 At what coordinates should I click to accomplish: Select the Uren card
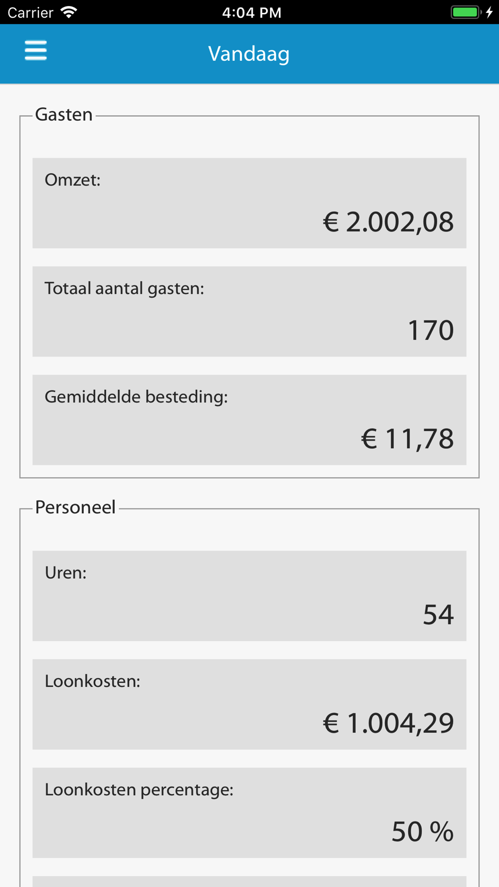click(249, 596)
